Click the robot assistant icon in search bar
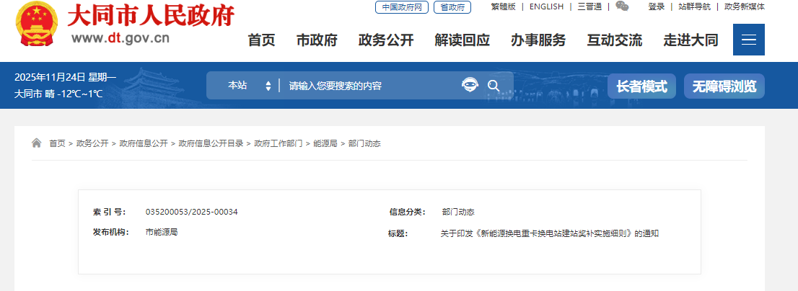 [x=470, y=86]
